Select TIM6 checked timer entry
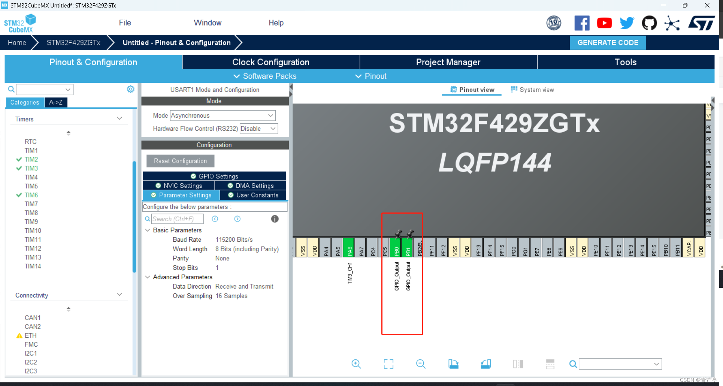Viewport: 723px width, 386px height. coord(31,195)
